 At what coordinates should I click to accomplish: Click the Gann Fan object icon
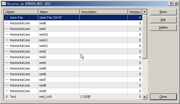click(7, 18)
